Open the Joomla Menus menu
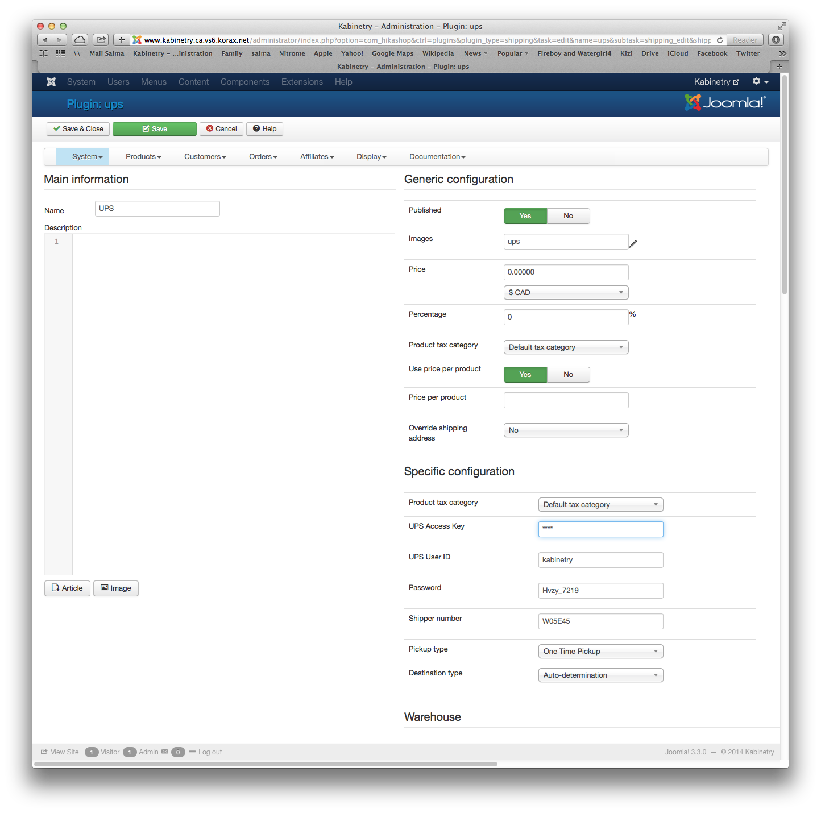 154,82
